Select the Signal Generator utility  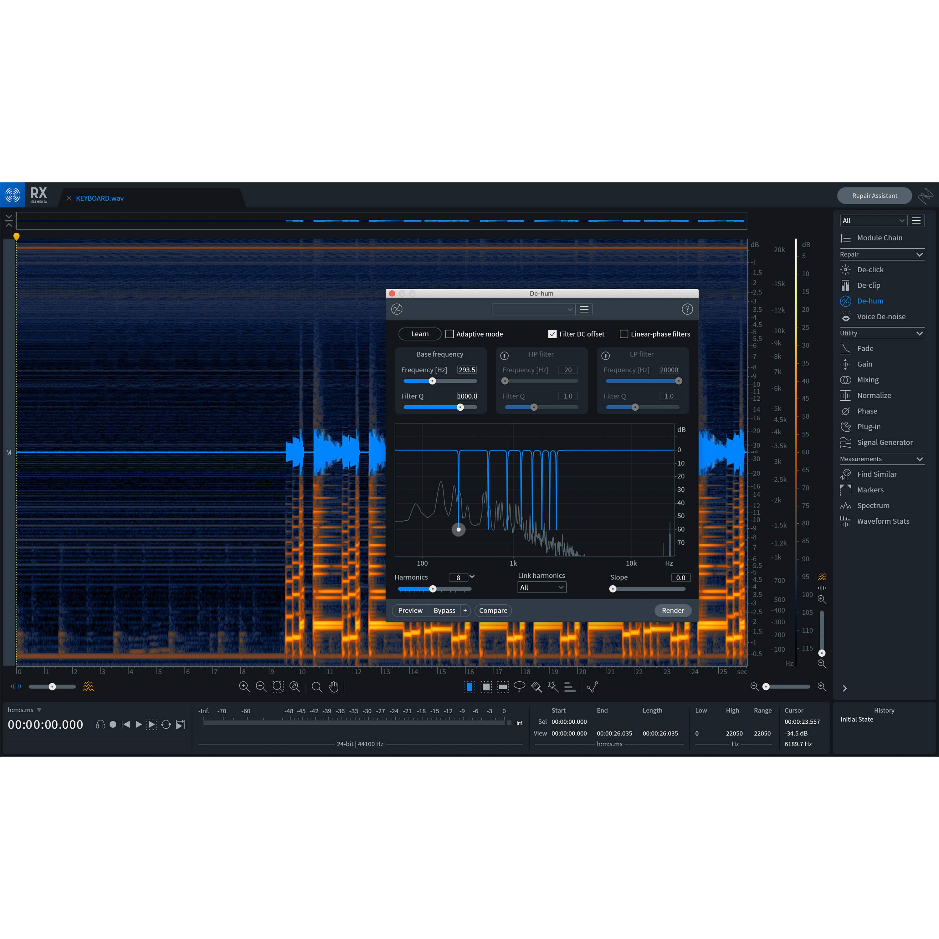point(885,442)
